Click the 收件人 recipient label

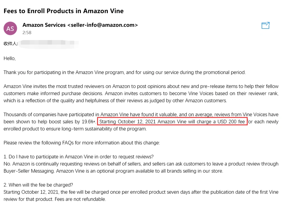[10, 44]
